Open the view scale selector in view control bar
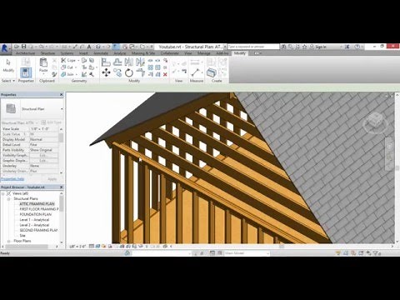 click(x=78, y=246)
